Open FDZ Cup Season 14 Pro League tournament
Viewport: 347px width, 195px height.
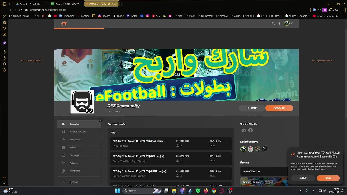coord(171,143)
